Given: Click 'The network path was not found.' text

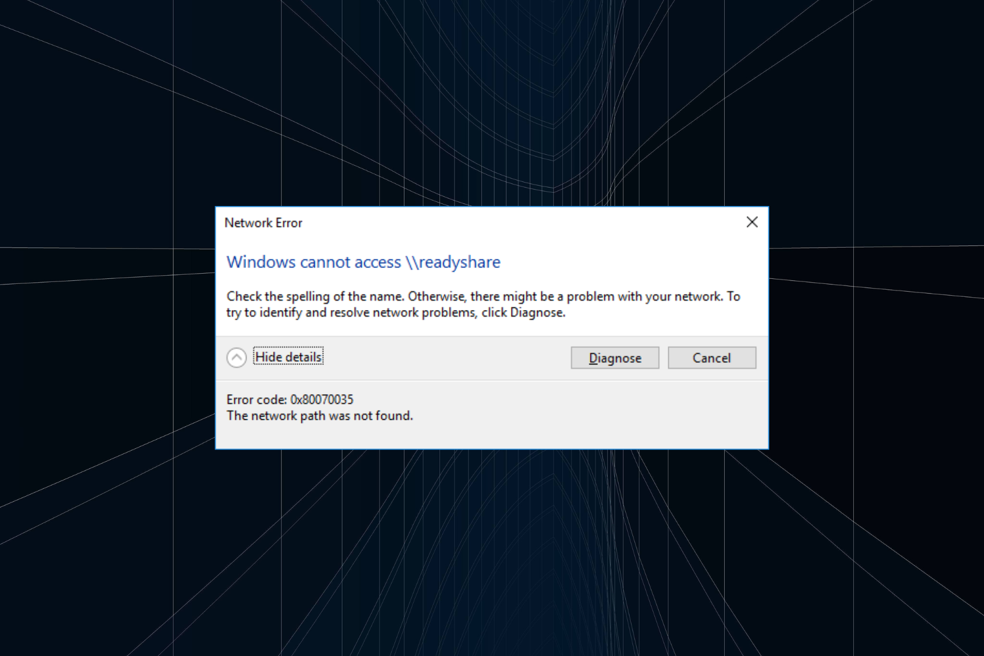Looking at the screenshot, I should click(x=320, y=416).
